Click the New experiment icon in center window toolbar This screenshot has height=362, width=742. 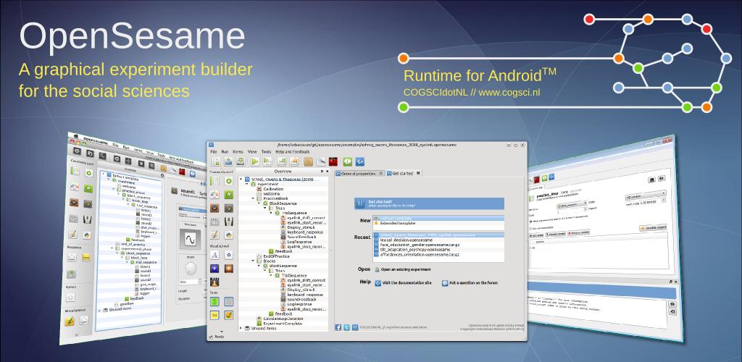[x=216, y=161]
